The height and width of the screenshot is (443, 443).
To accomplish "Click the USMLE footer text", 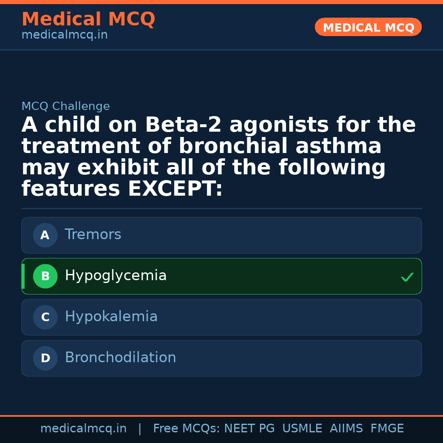I will point(302,429).
